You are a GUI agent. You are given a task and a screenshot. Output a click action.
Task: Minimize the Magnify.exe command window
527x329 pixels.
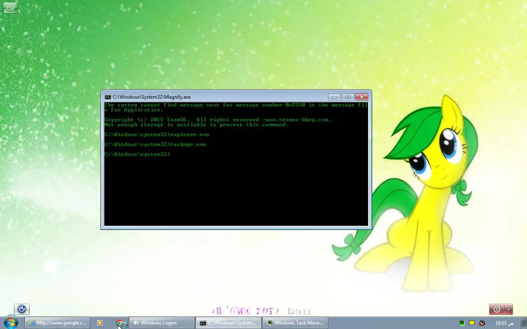point(334,97)
